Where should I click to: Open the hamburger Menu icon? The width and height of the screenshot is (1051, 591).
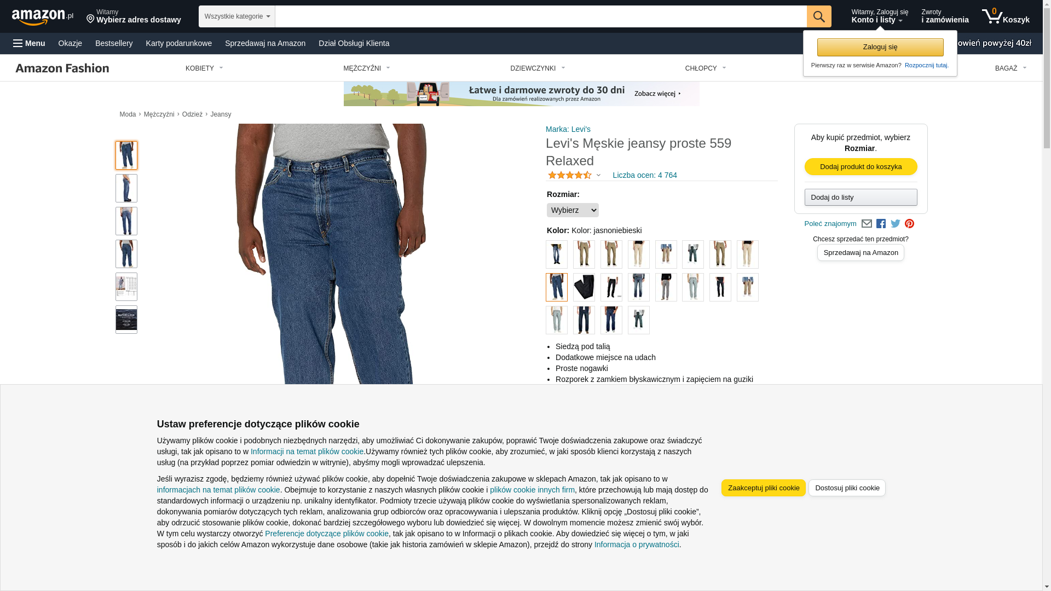coord(29,43)
